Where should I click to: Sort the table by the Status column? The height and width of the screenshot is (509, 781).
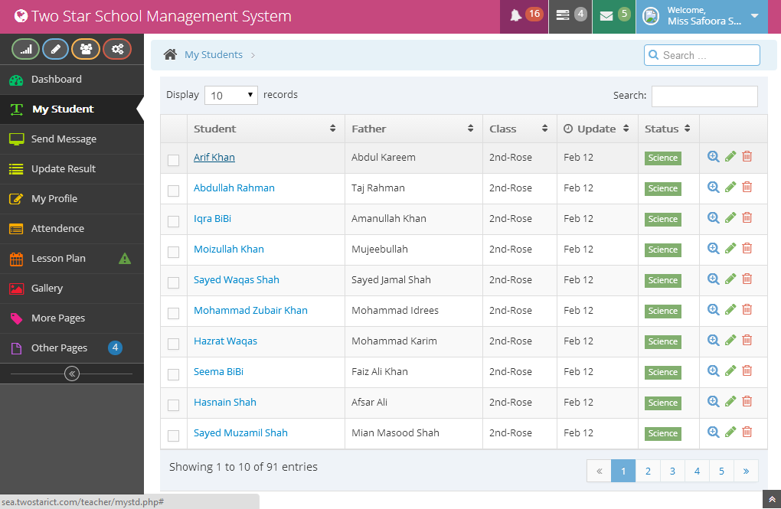pos(668,129)
